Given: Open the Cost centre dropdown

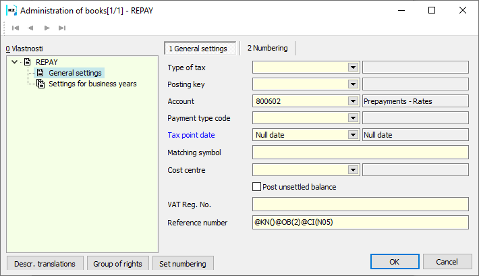Looking at the screenshot, I should [x=353, y=170].
